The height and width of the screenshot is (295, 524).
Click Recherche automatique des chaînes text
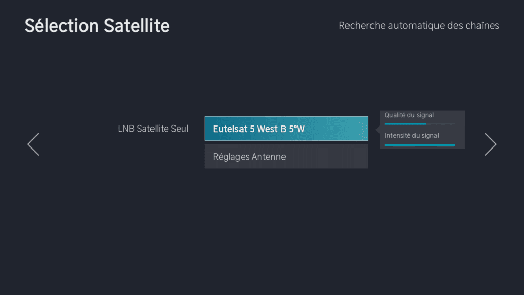[419, 25]
